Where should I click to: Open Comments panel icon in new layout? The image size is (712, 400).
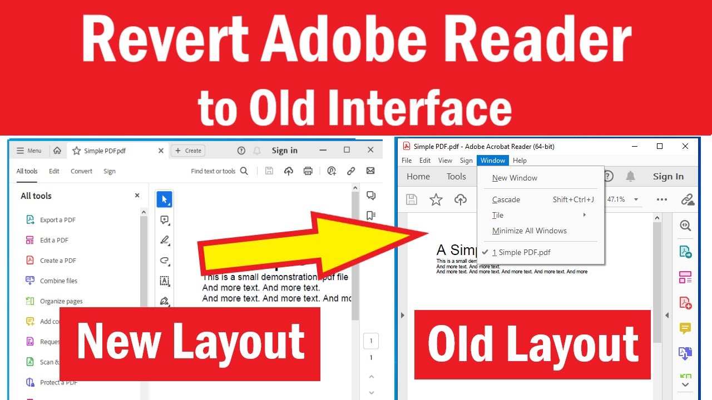pyautogui.click(x=371, y=196)
